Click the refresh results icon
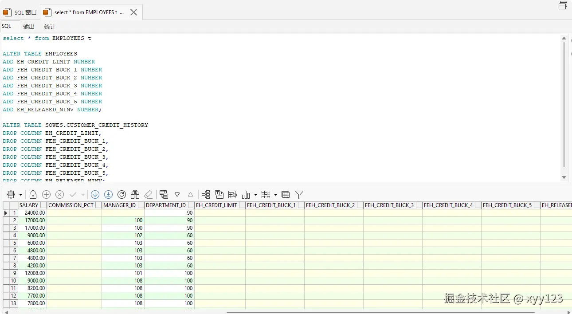This screenshot has width=572, height=314. click(x=121, y=194)
